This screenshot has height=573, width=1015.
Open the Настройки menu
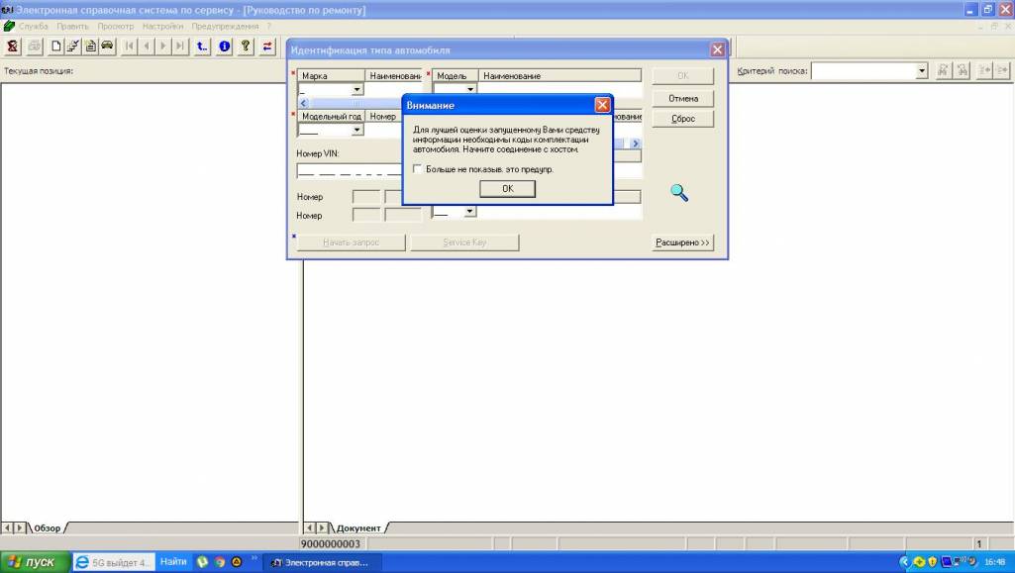pos(162,26)
